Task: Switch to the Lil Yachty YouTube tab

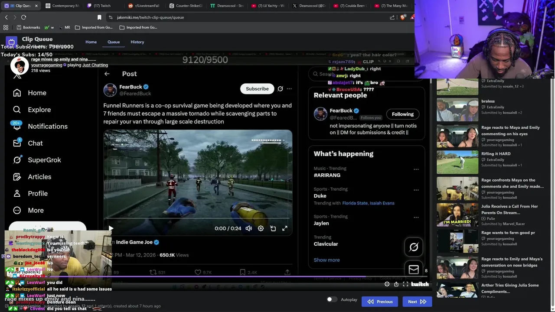Action: click(269, 6)
